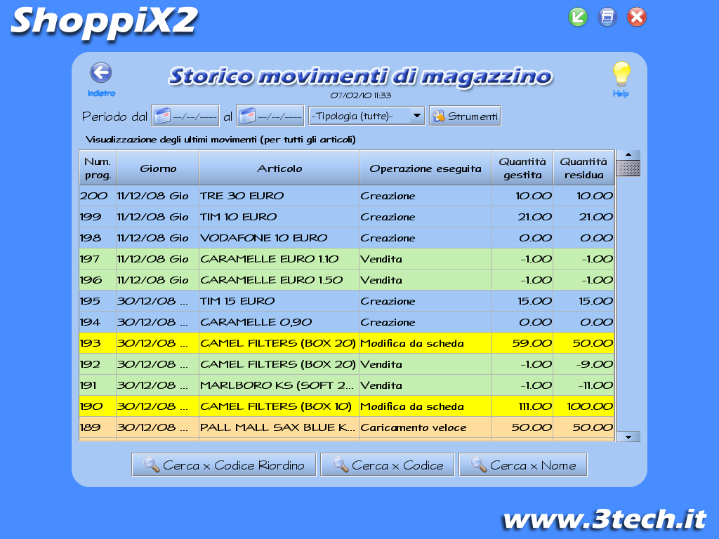Screen dimensions: 719x539
Task: Click the -11.00 residual quantity value
Action: [583, 385]
